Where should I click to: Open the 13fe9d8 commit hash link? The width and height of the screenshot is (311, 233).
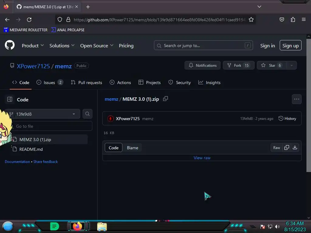[246, 119]
